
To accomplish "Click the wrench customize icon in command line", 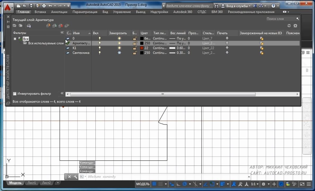I will 75,177.
